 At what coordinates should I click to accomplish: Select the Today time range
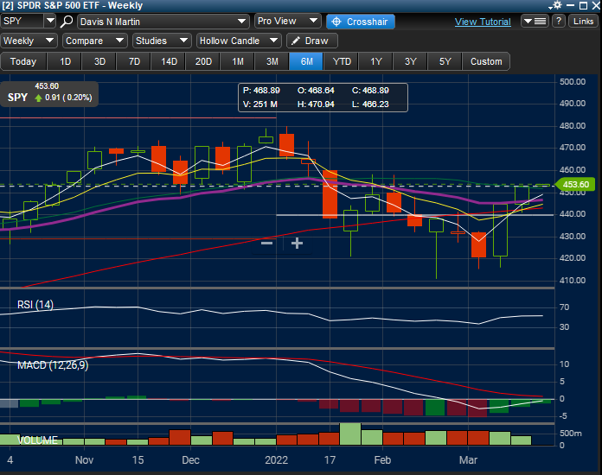[x=23, y=61]
